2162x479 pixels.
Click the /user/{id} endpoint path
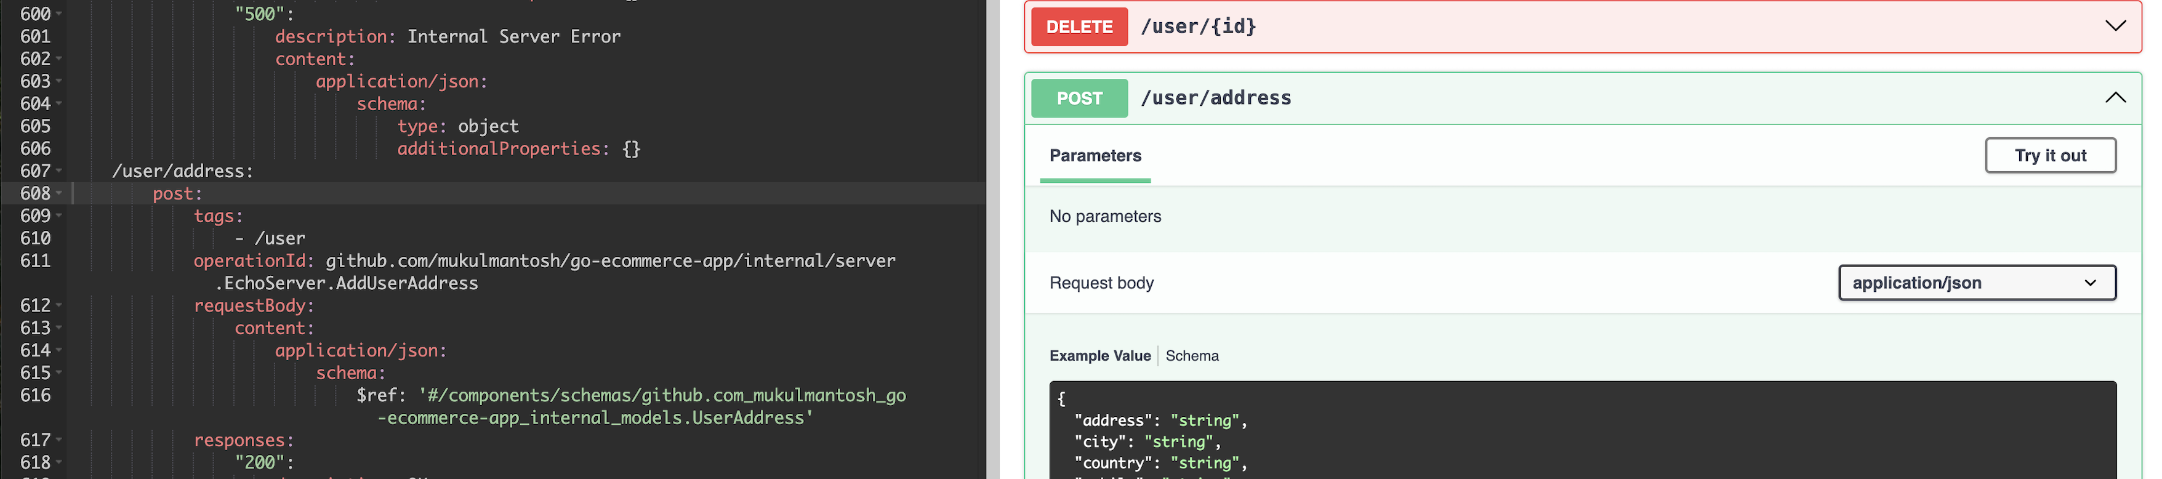(1199, 26)
